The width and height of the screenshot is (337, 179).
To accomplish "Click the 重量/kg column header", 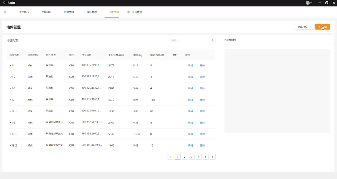I will [x=138, y=55].
